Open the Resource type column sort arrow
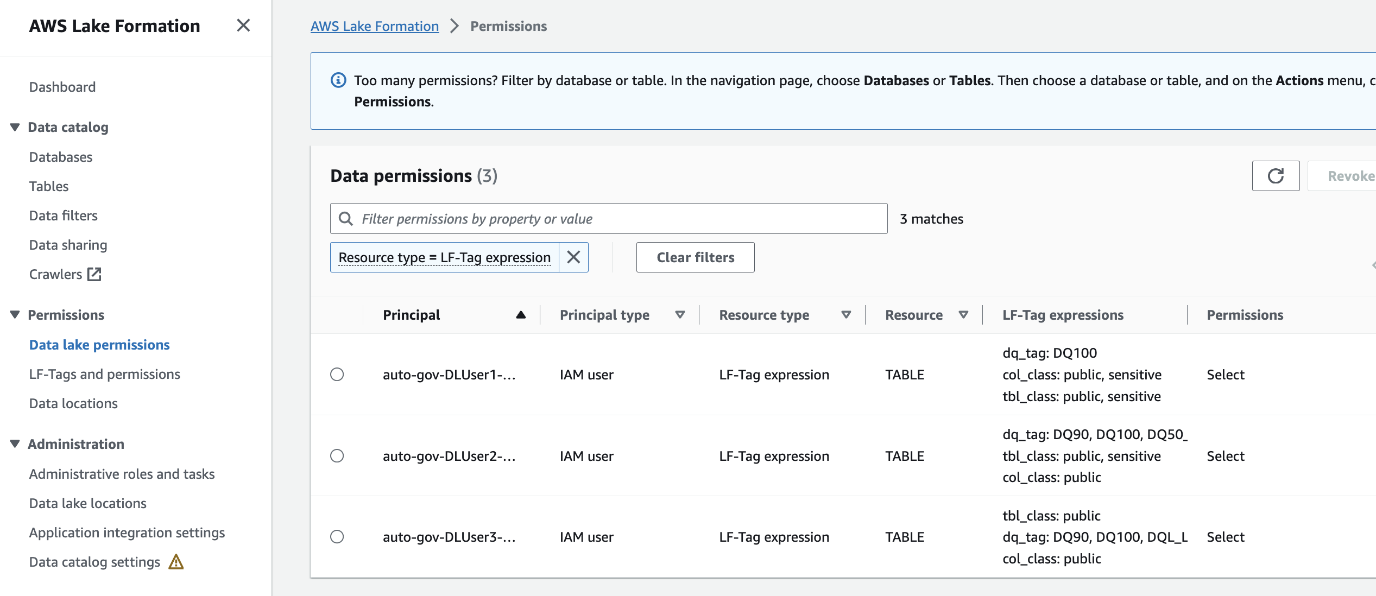 pyautogui.click(x=845, y=315)
